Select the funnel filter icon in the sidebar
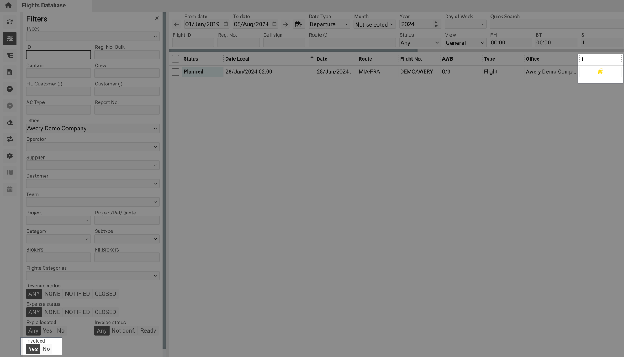This screenshot has width=624, height=357. click(10, 55)
